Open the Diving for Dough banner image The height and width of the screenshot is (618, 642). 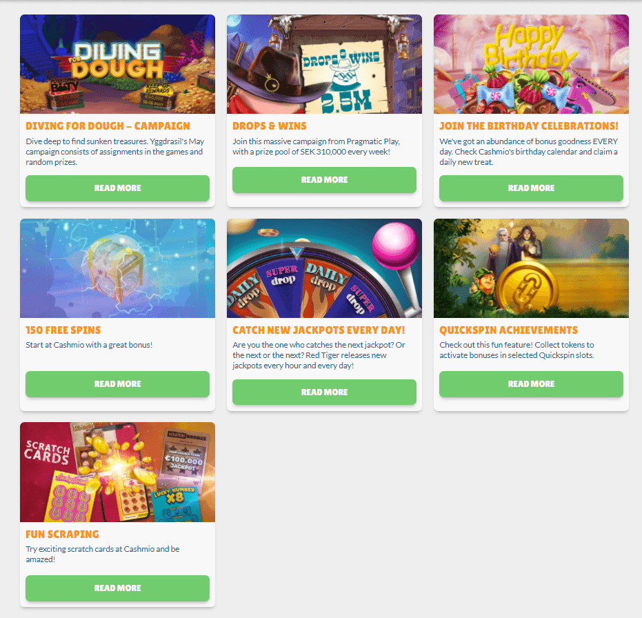coord(117,64)
